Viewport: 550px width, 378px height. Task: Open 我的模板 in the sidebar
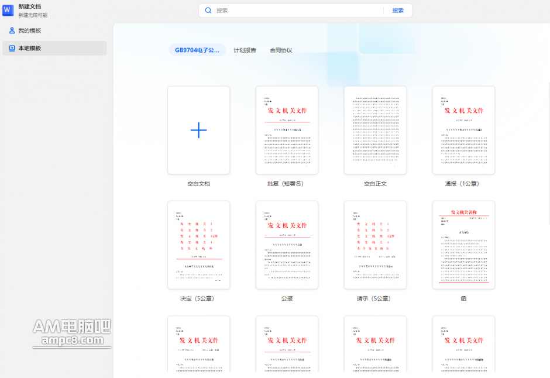55,30
